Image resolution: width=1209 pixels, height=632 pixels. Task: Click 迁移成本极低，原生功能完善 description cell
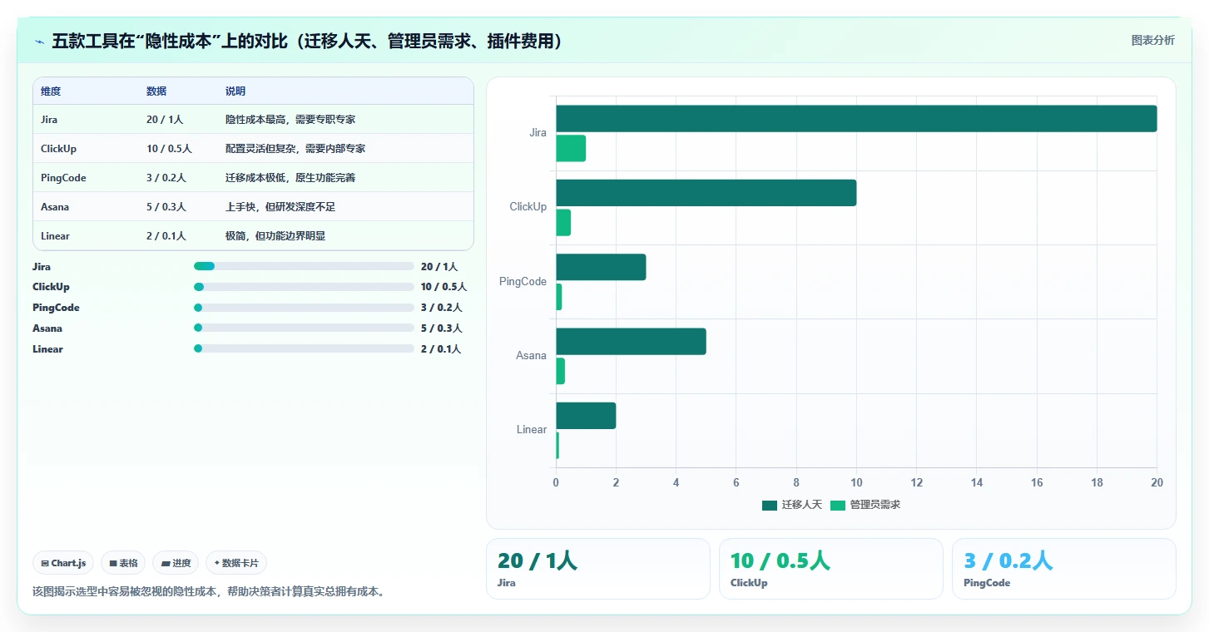[290, 178]
